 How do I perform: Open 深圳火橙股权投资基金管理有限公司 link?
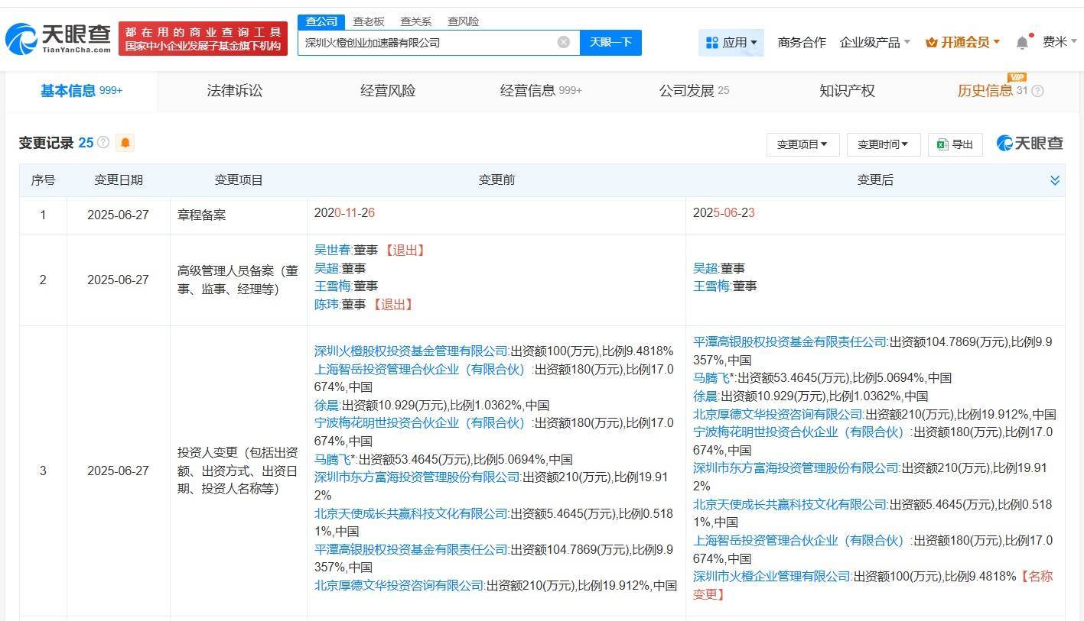point(412,351)
